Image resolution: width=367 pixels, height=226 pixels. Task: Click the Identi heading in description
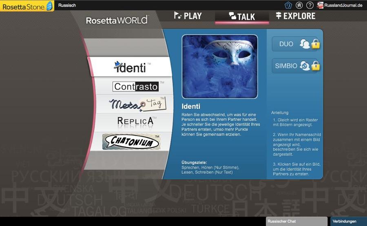191,106
